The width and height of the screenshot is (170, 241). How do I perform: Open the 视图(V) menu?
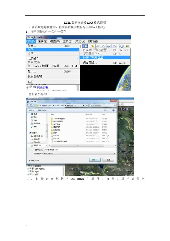[55, 41]
